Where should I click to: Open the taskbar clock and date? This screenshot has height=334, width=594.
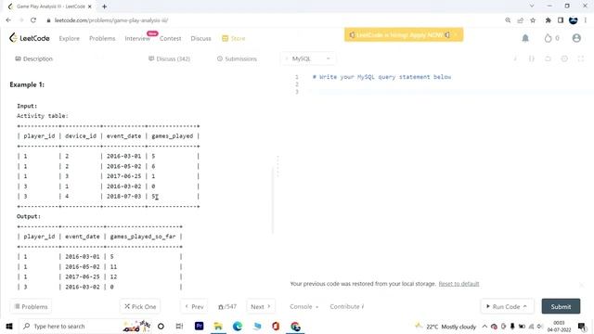pyautogui.click(x=559, y=326)
